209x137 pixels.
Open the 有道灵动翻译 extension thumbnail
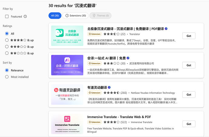click(x=67, y=94)
